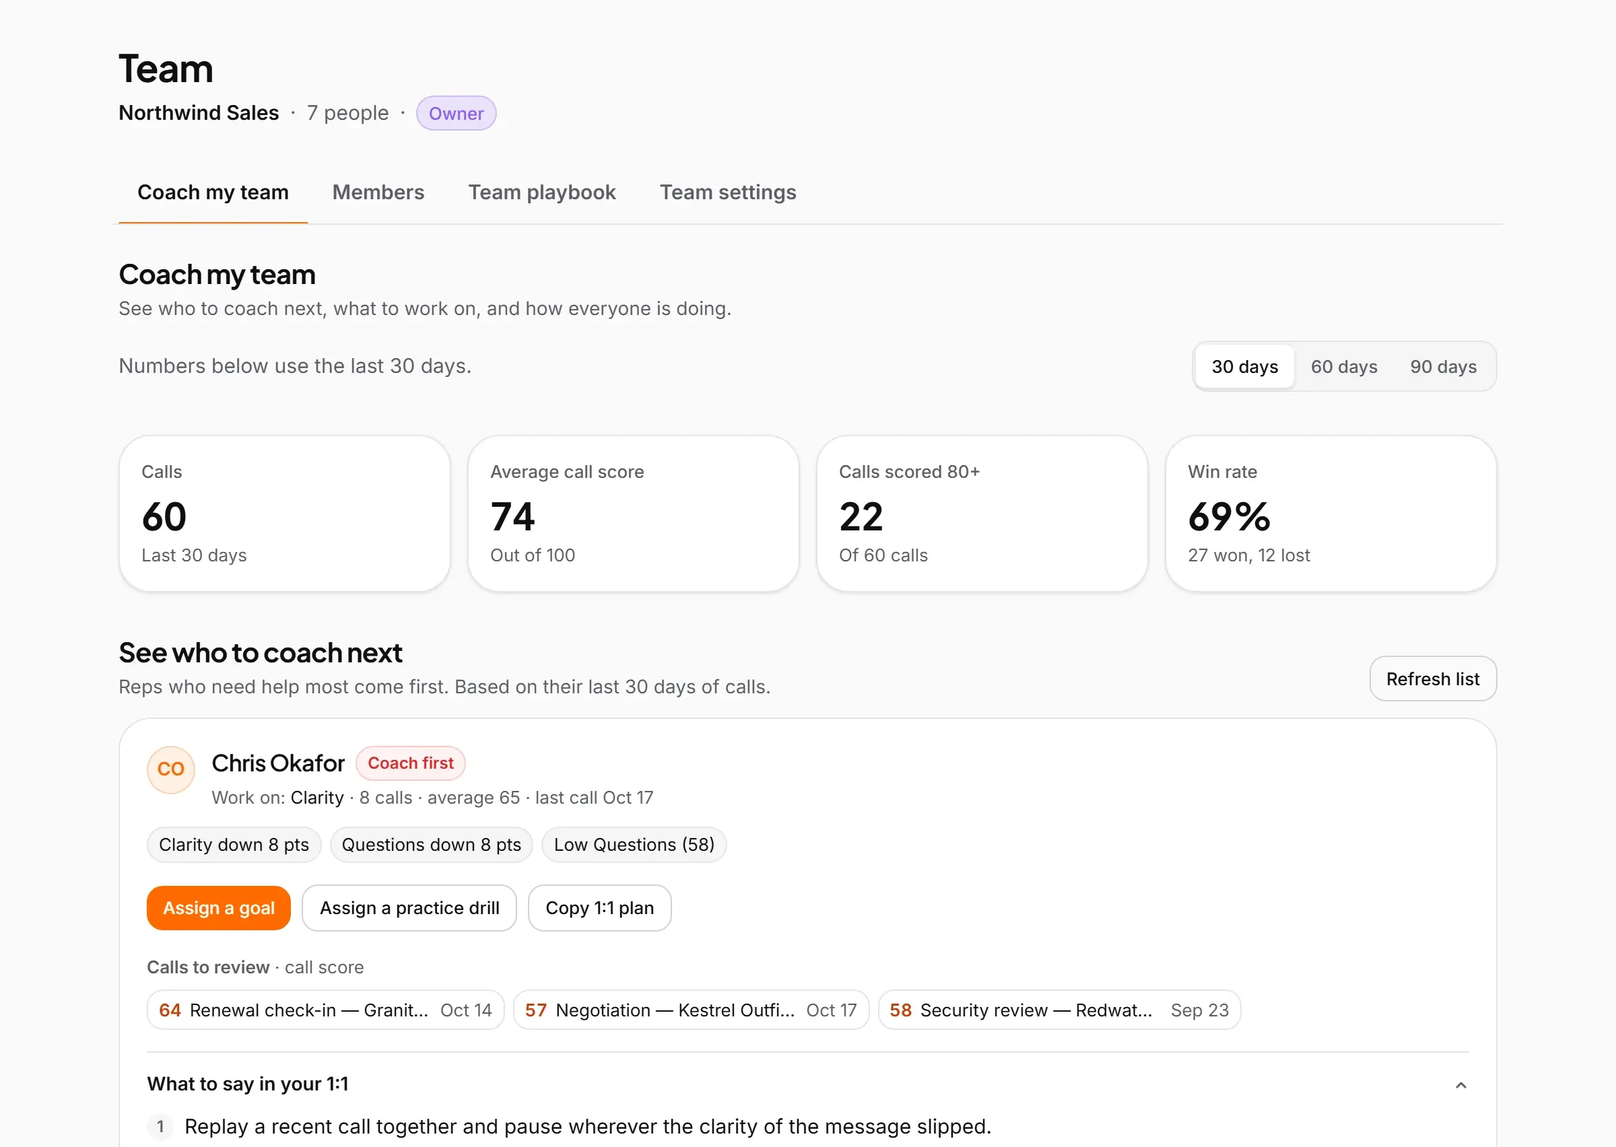Select the 90 days range

click(1443, 367)
